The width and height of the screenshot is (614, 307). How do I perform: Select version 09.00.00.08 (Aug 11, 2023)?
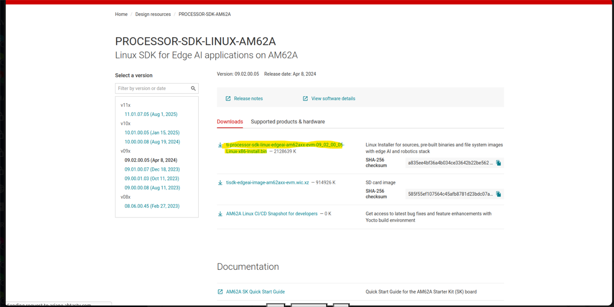pos(152,188)
